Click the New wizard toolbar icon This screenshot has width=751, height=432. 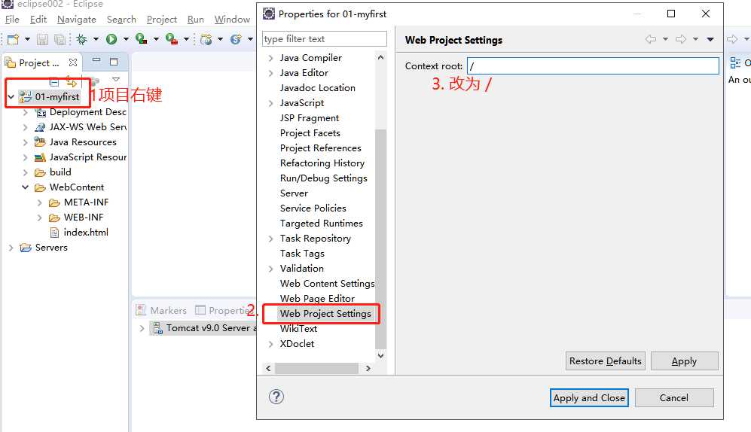pos(13,39)
